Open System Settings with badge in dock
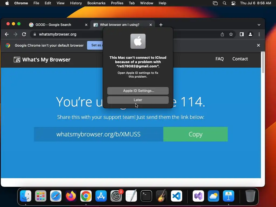 coord(116,196)
